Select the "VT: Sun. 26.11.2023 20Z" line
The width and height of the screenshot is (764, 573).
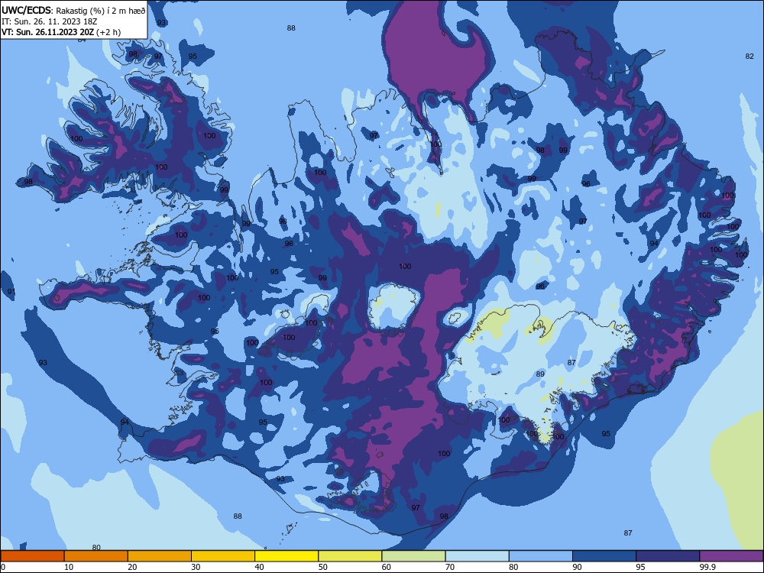point(48,32)
